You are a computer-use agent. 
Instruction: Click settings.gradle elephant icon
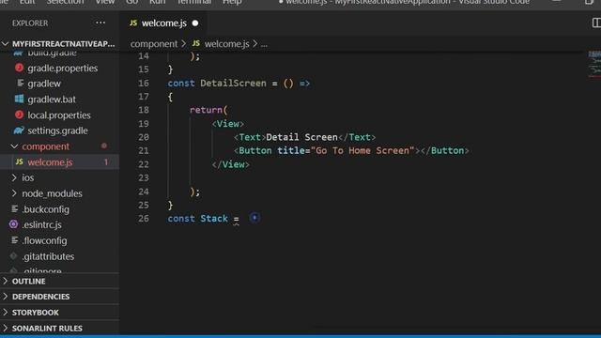pos(19,131)
